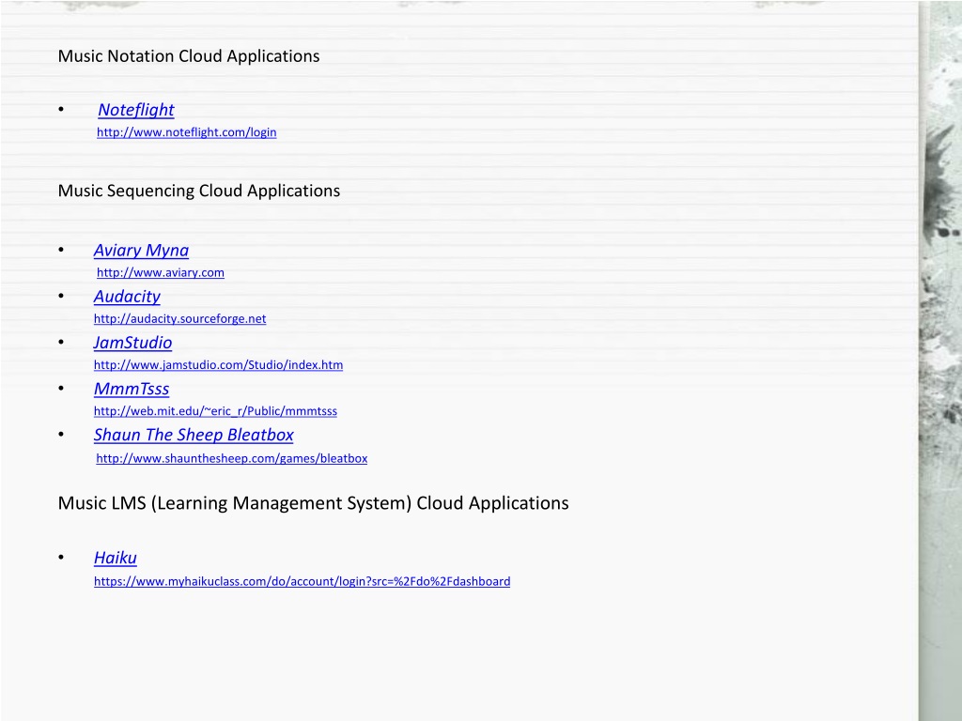Open the JamStudio title link
This screenshot has width=962, height=721.
[x=132, y=343]
